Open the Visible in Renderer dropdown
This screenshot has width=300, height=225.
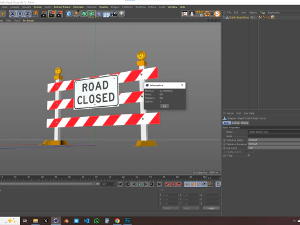click(274, 144)
